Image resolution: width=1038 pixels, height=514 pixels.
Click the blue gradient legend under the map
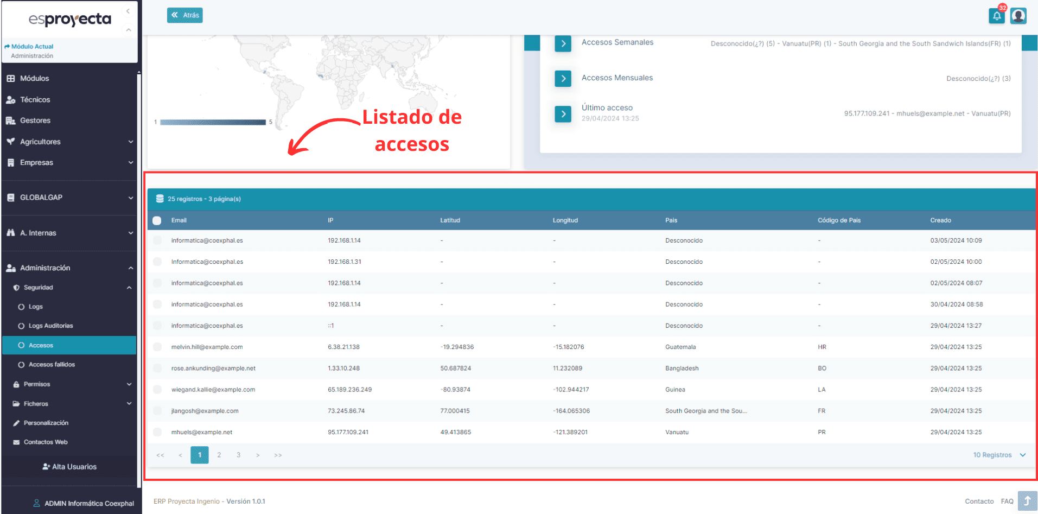tap(213, 122)
